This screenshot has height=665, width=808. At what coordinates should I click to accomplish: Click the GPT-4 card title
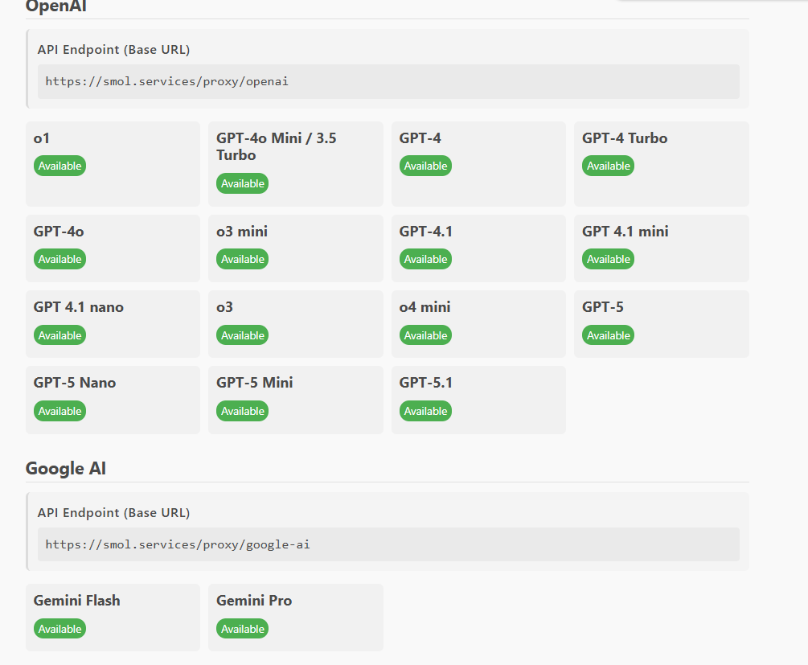pyautogui.click(x=420, y=138)
